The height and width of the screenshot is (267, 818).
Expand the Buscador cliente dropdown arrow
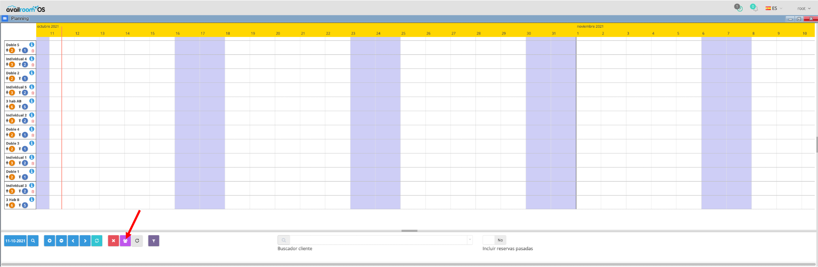point(470,240)
